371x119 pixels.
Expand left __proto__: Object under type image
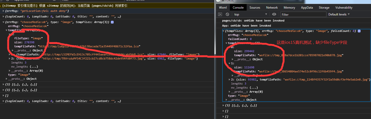coord(7,79)
